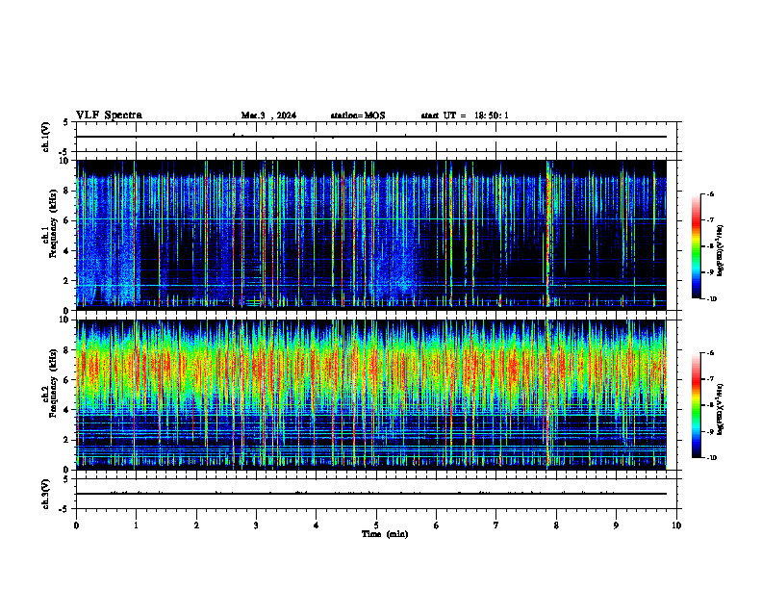Click the "5" tick on ch.1(V) axis
The image size is (762, 589).
[65, 122]
